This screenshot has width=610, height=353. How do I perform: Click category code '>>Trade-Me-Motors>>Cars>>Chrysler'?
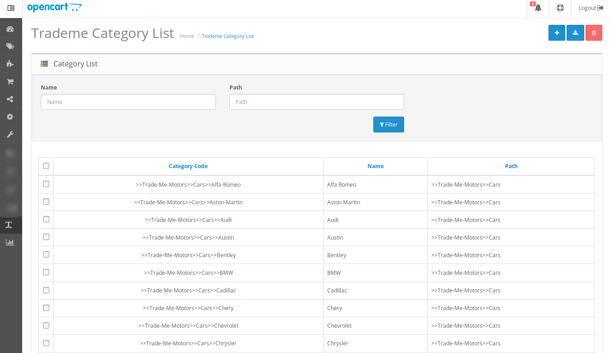tap(188, 343)
